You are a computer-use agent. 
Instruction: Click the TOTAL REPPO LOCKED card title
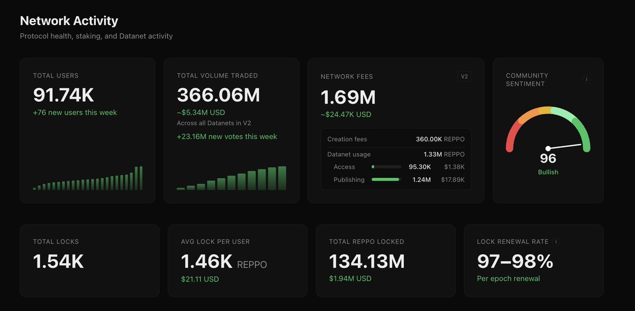pyautogui.click(x=367, y=242)
